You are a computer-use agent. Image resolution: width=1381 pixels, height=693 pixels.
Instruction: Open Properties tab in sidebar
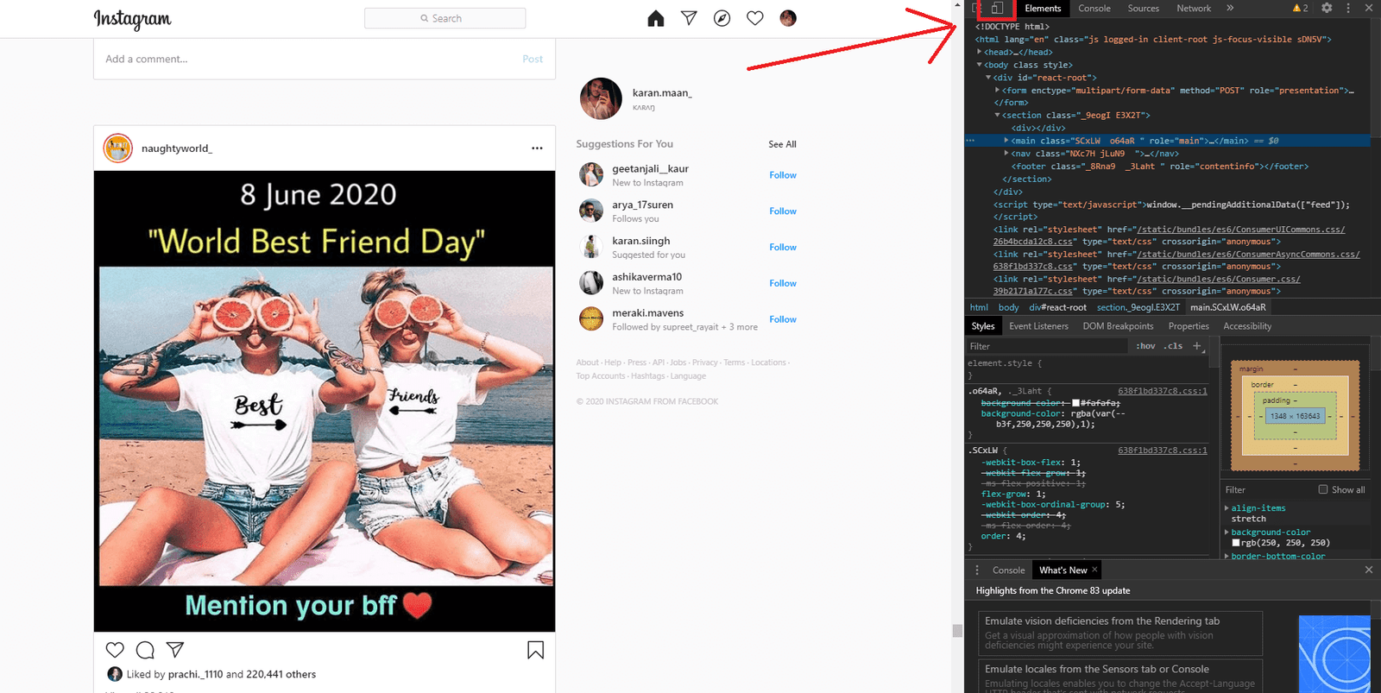pos(1189,326)
